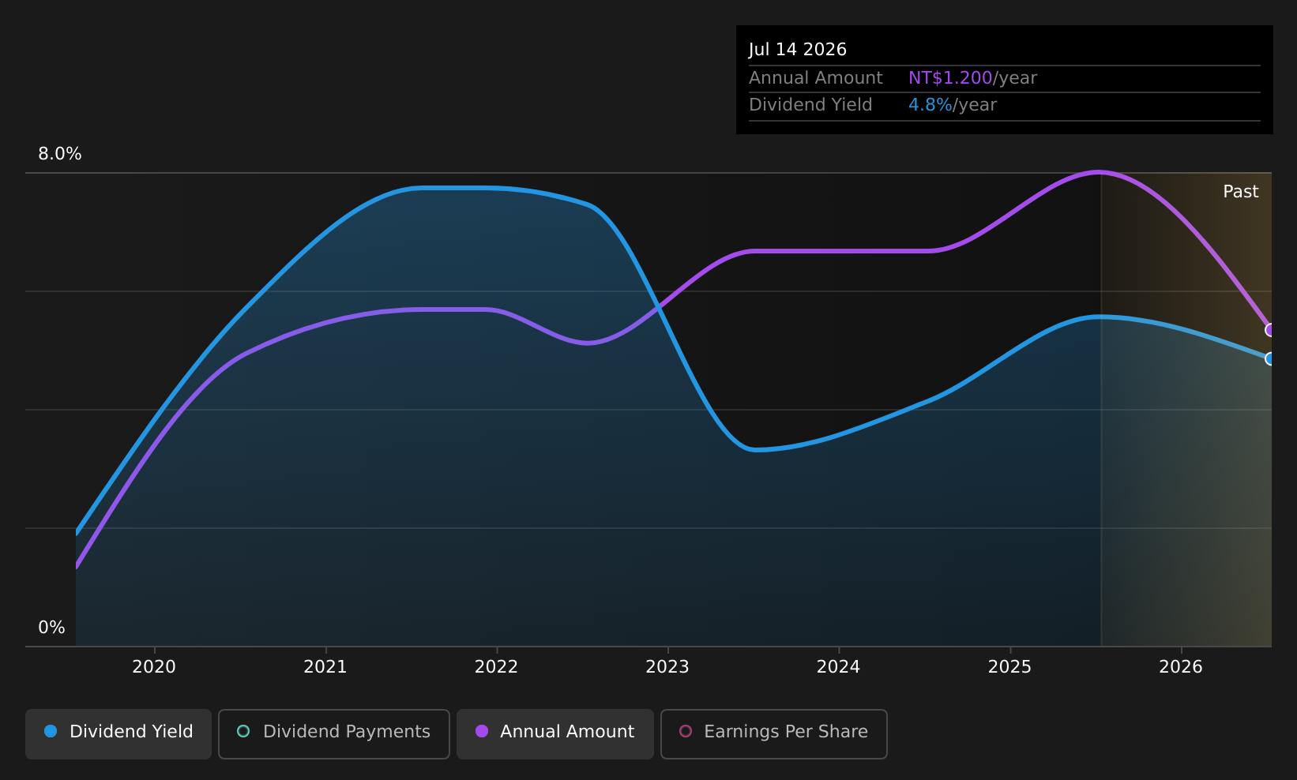
Task: Click the 2022 x-axis label
Action: pyautogui.click(x=496, y=667)
